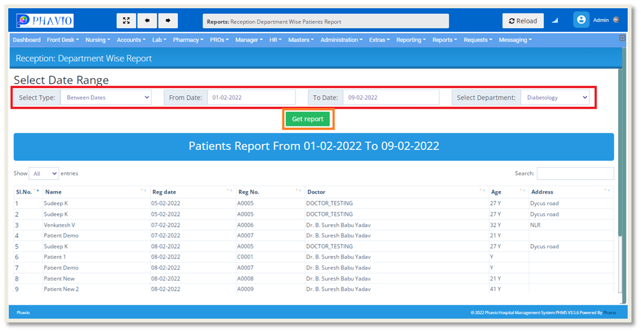The width and height of the screenshot is (641, 332).
Task: Click the Phavio logo
Action: pyautogui.click(x=45, y=20)
